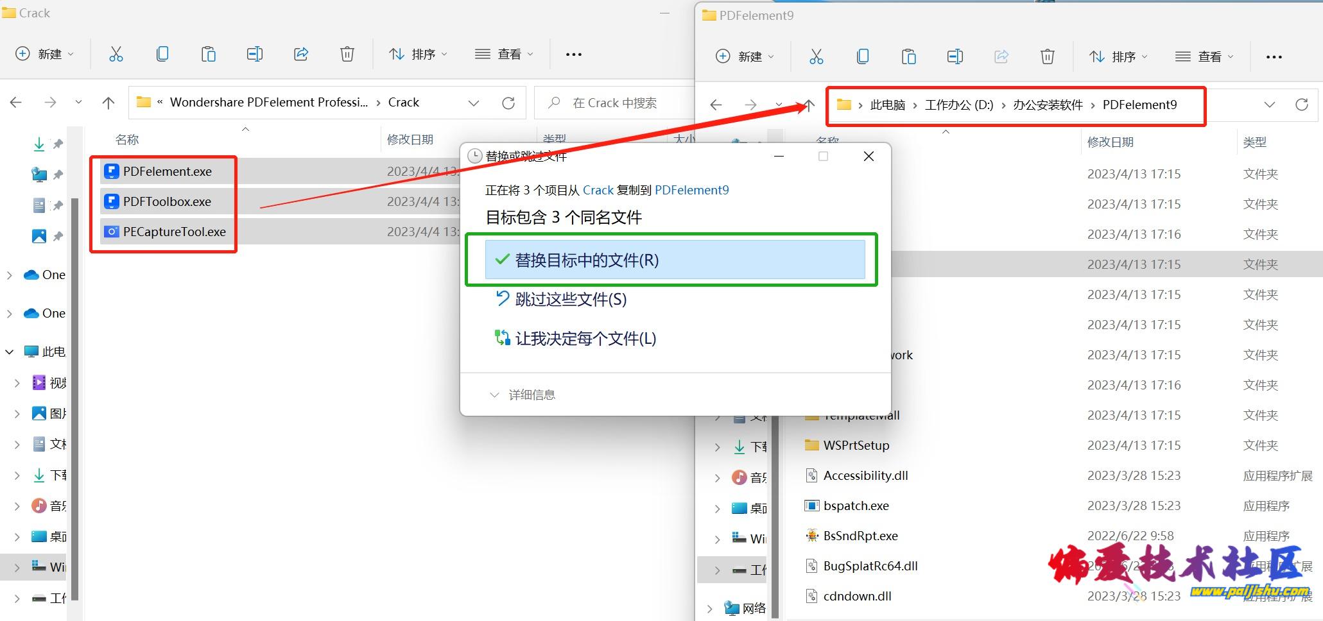
Task: Open 查看 dropdown in PDFelement9 window
Action: (x=1204, y=56)
